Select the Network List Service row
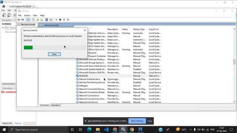Image resolution: width=237 pixels, height=133 pixels. pos(118,102)
